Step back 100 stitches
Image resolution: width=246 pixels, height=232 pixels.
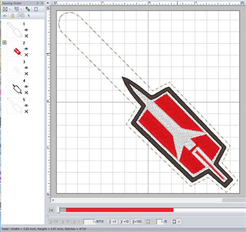pos(54,222)
